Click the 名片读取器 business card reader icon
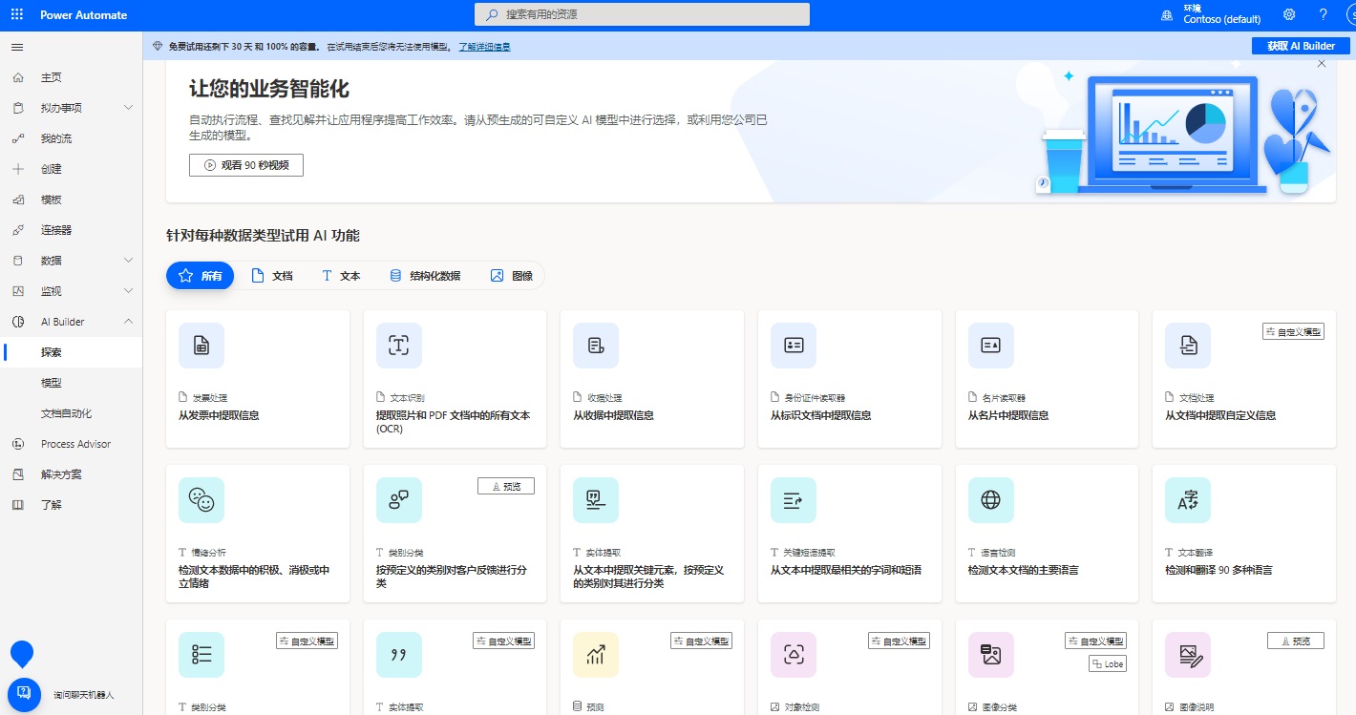The image size is (1356, 715). pyautogui.click(x=991, y=346)
